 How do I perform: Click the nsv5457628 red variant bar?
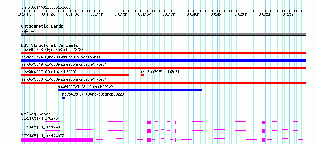(x=163, y=53)
